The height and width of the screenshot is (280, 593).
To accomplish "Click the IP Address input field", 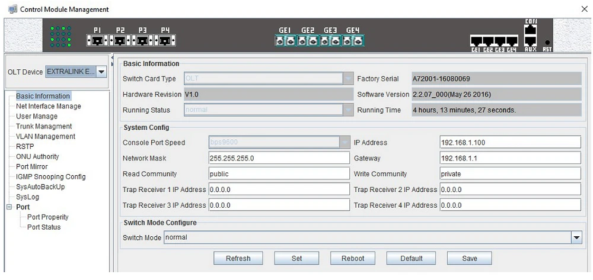I will [509, 142].
